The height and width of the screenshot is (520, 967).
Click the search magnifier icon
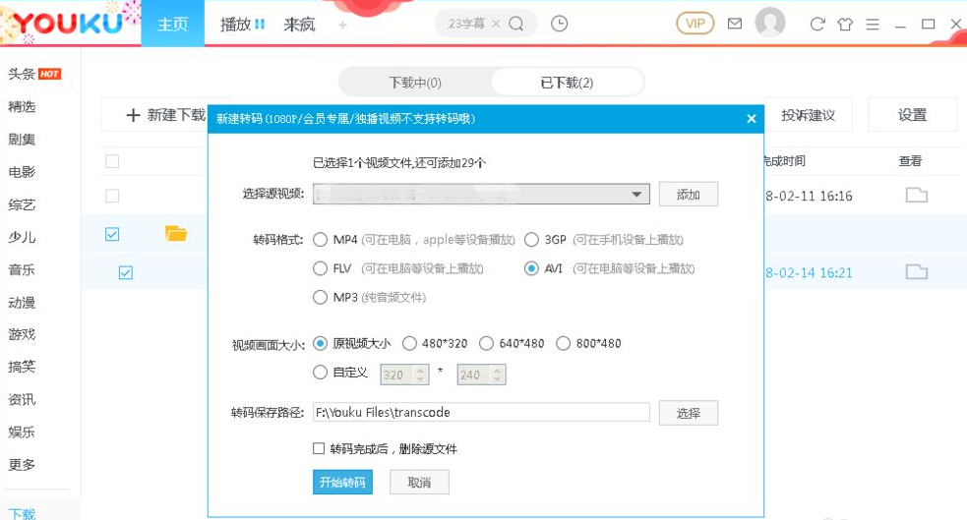tap(516, 24)
